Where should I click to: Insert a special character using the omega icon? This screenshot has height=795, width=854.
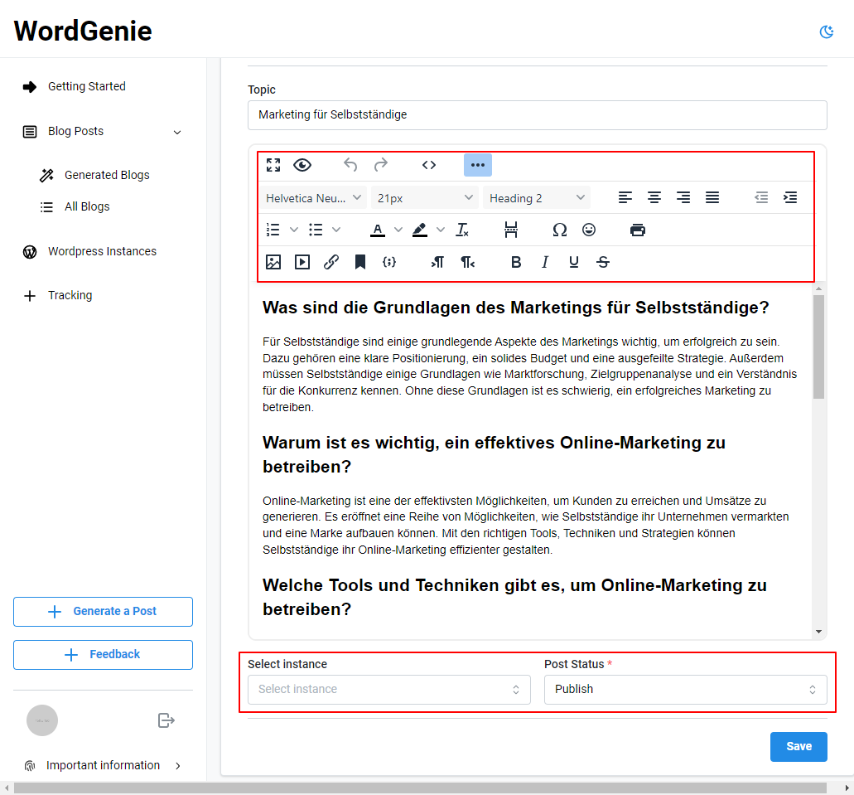click(x=561, y=230)
